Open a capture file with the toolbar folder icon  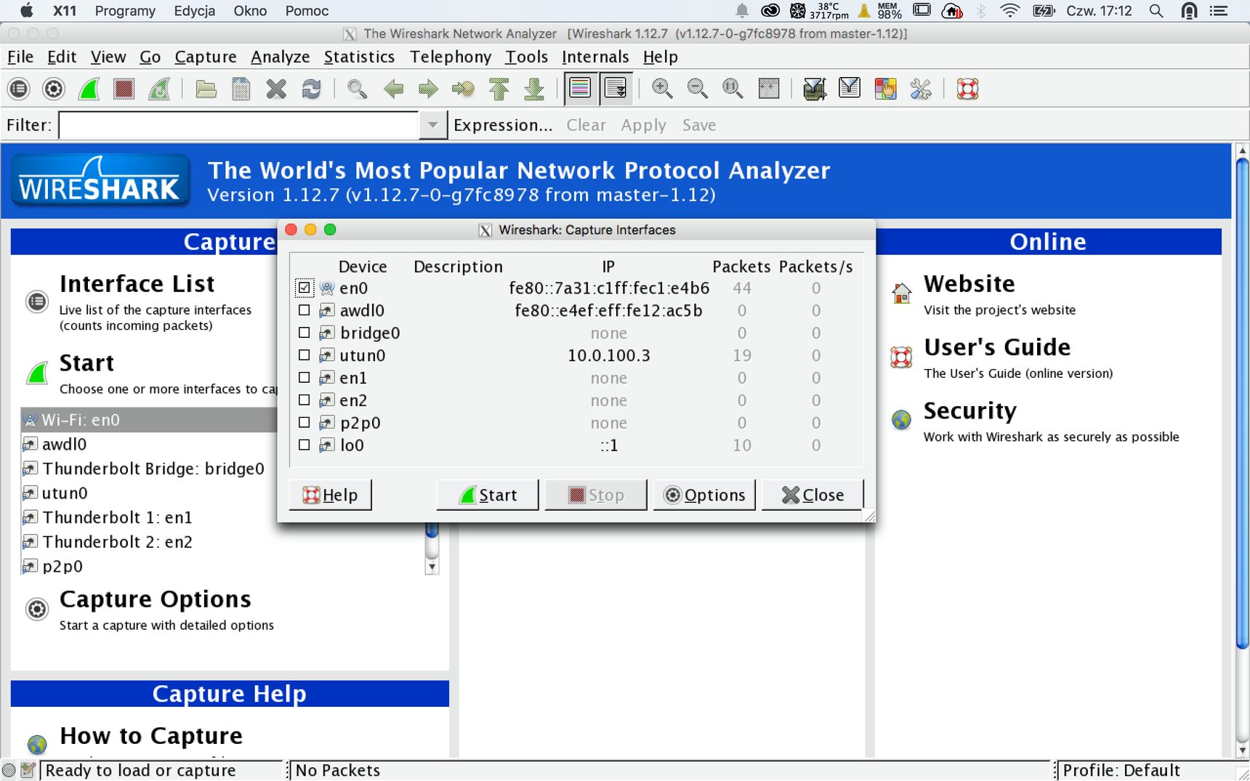pyautogui.click(x=206, y=89)
